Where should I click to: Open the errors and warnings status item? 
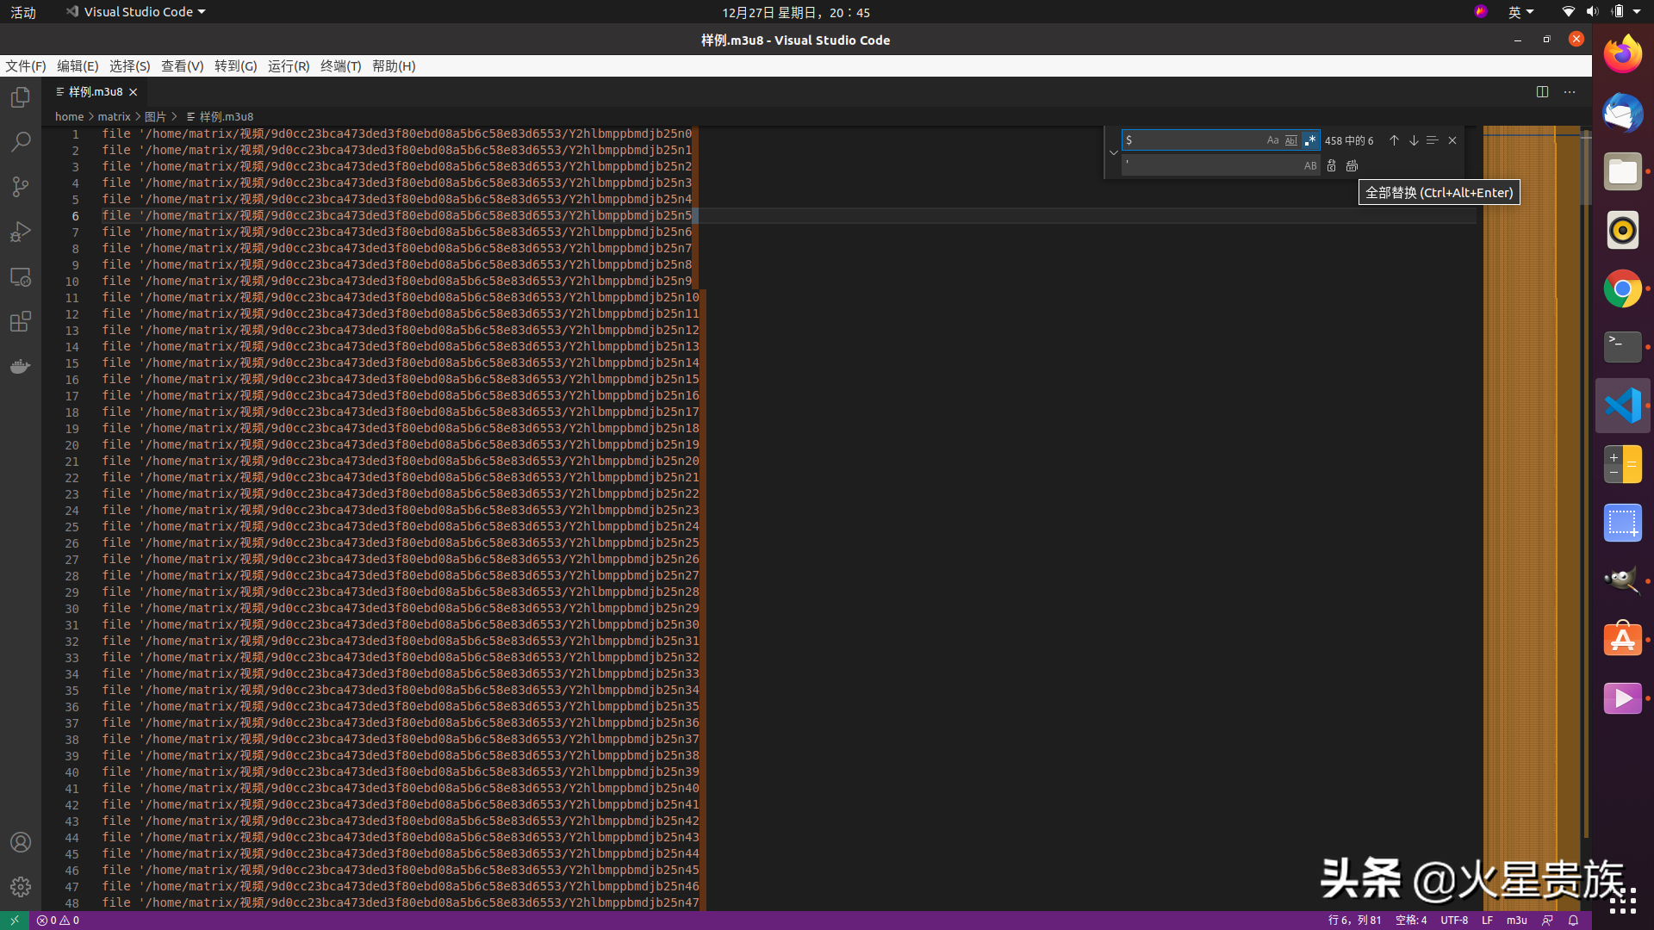coord(58,921)
